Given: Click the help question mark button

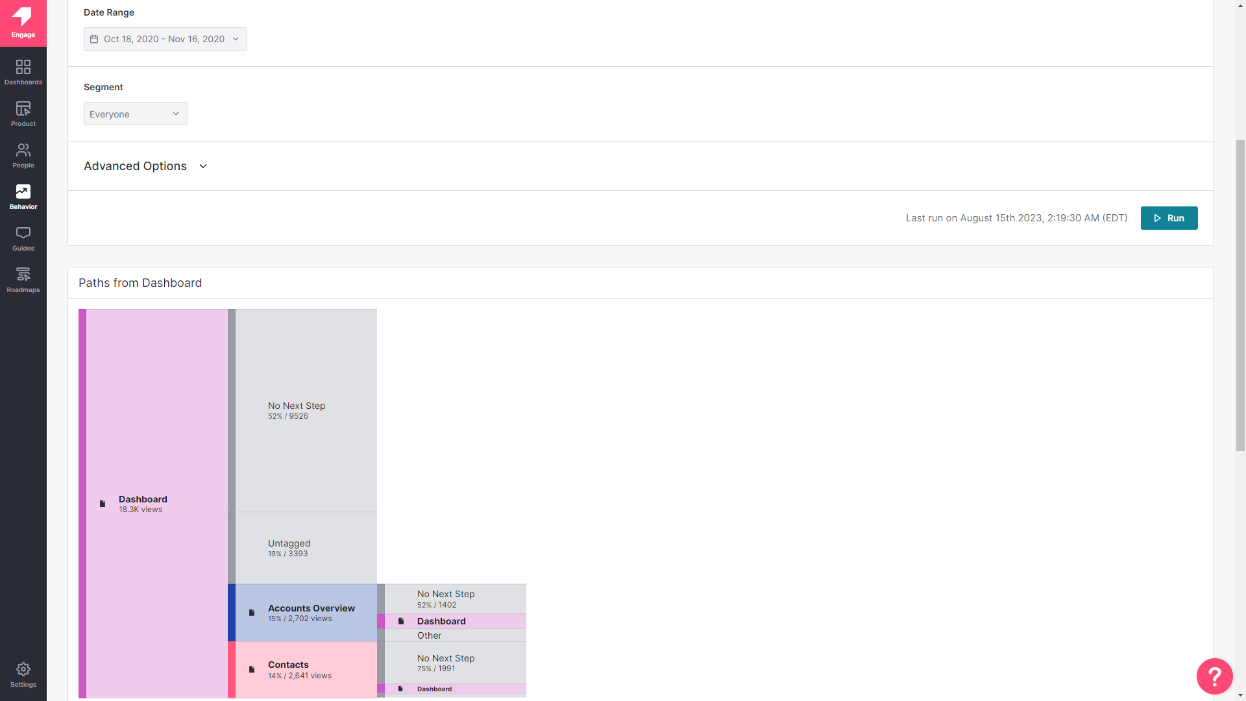Looking at the screenshot, I should tap(1214, 676).
